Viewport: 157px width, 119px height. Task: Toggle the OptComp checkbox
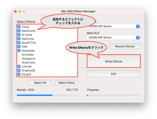[19, 39]
